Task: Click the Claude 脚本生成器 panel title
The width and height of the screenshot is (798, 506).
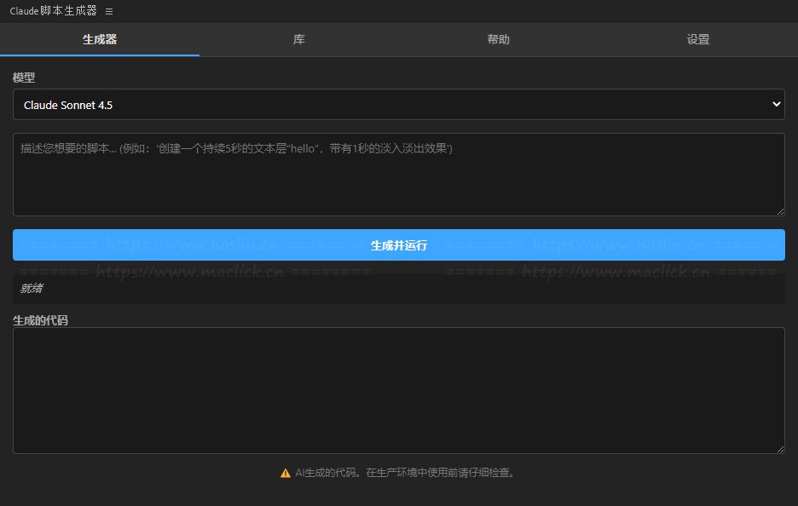Action: (53, 12)
